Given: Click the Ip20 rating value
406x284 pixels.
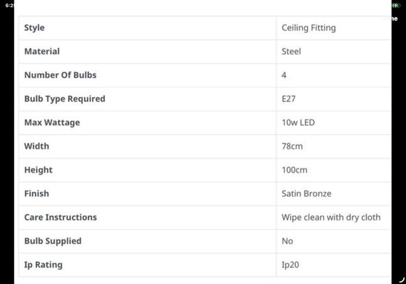Looking at the screenshot, I should (x=290, y=265).
